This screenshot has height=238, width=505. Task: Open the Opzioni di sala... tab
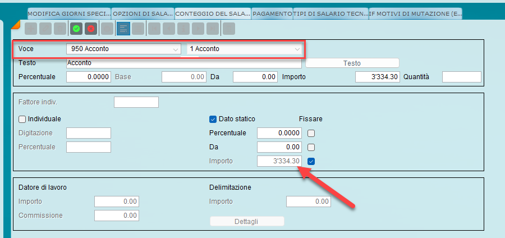click(x=143, y=13)
